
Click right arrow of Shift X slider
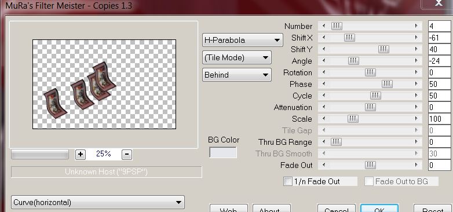(x=417, y=38)
